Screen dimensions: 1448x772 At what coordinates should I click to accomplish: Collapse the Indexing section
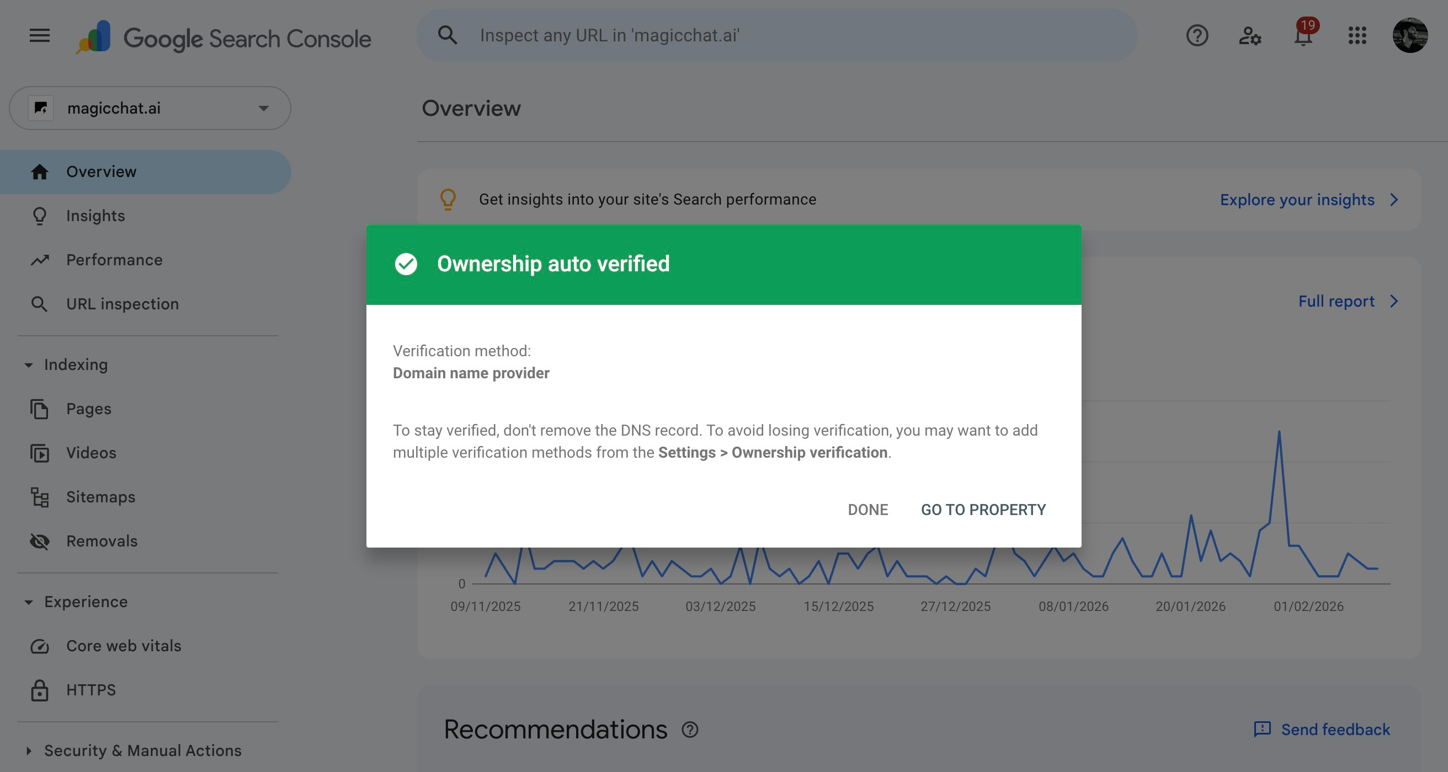(29, 364)
